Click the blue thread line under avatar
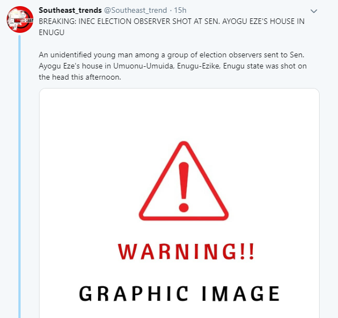This screenshot has height=318, width=338. pos(19,177)
